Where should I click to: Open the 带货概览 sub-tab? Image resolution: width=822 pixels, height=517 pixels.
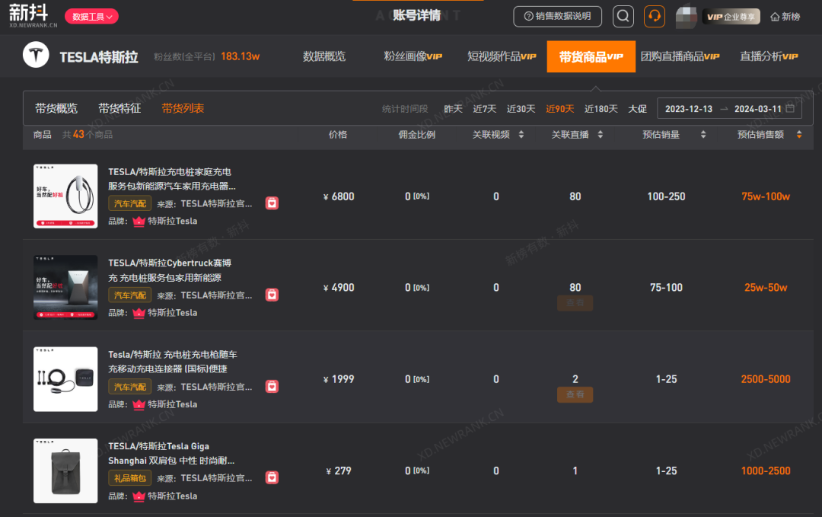click(56, 109)
